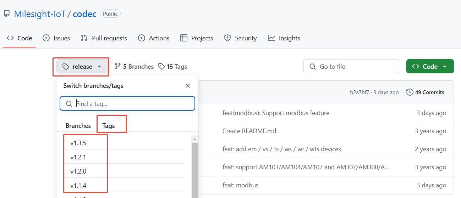Screen dimensions: 461x198
Task: Open commit 'feat: add em / vs / ts' message
Action: (x=282, y=149)
